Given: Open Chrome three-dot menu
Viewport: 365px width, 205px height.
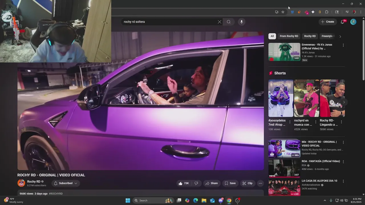Looking at the screenshot, I should click(361, 12).
